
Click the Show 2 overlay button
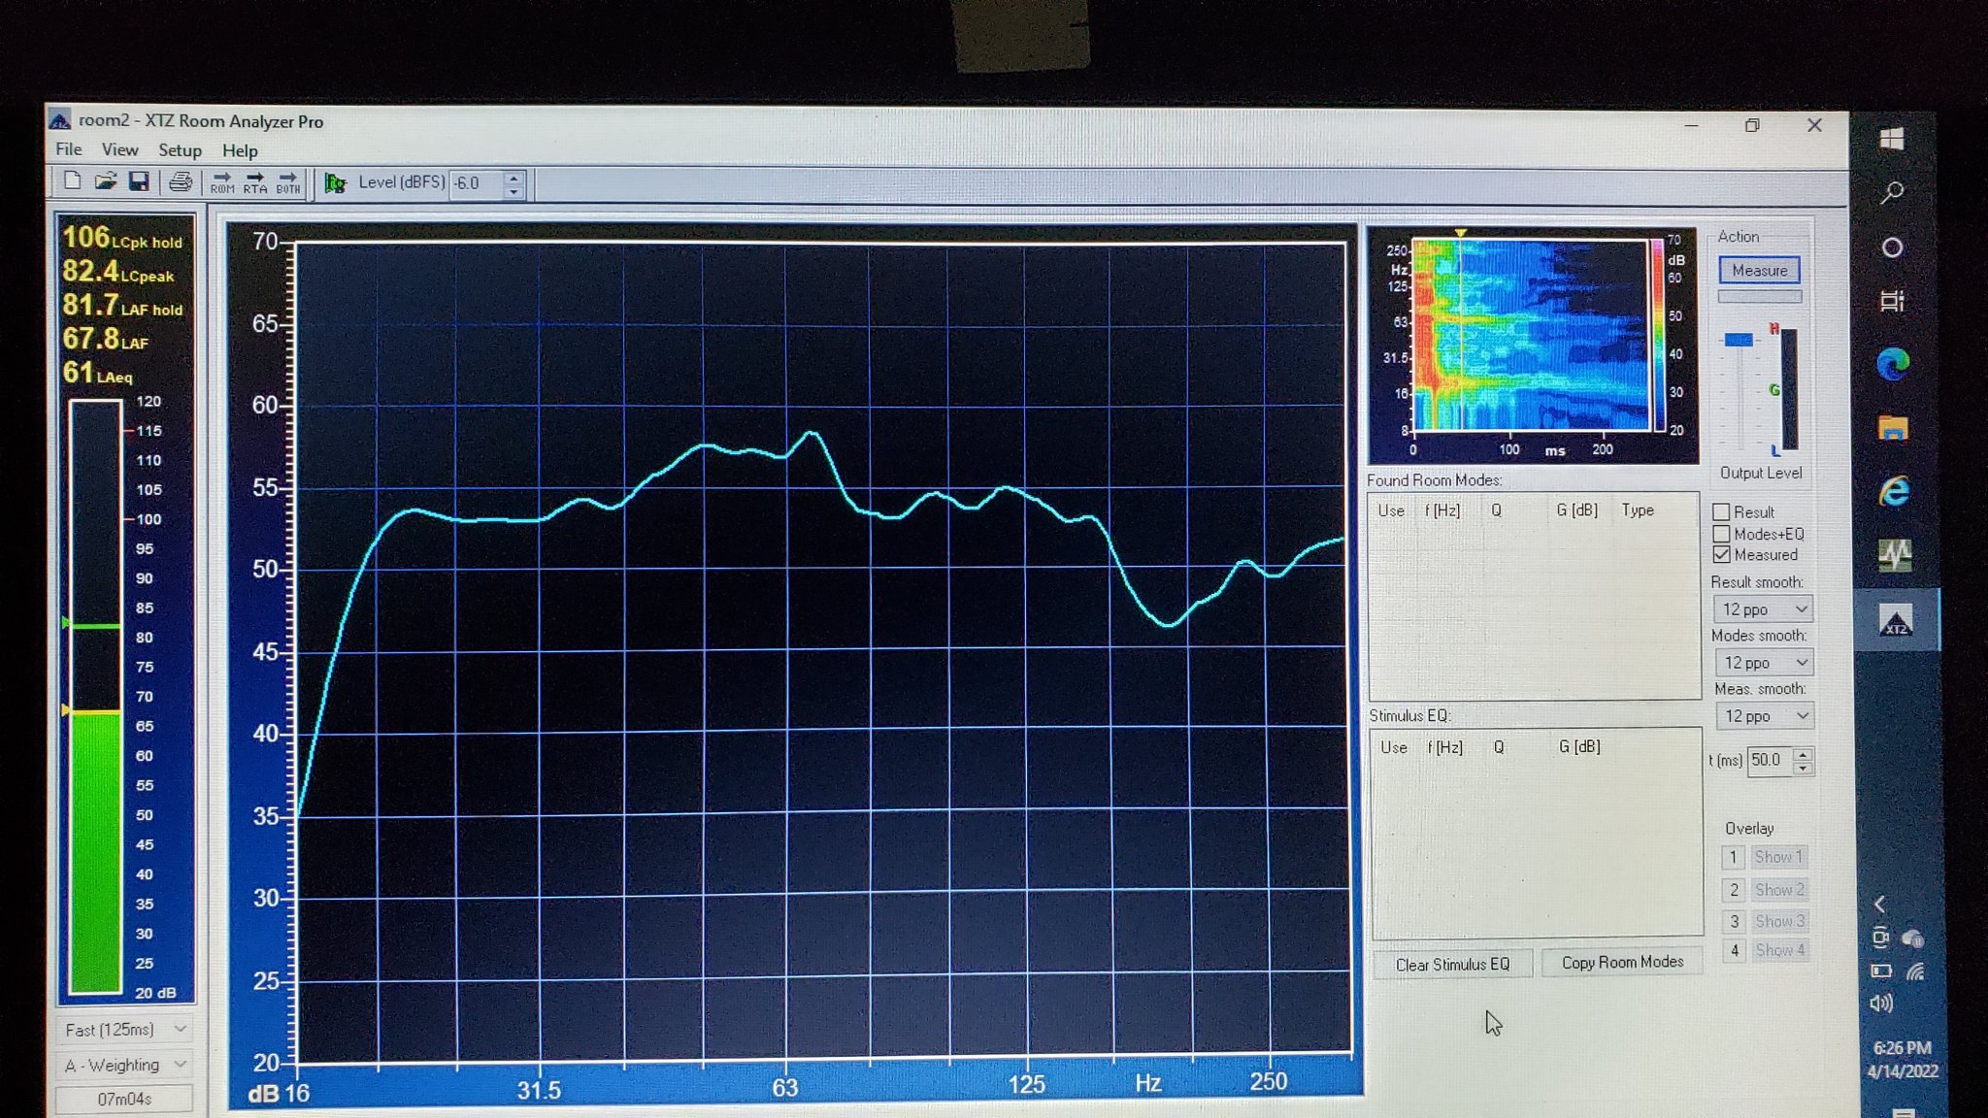coord(1778,889)
